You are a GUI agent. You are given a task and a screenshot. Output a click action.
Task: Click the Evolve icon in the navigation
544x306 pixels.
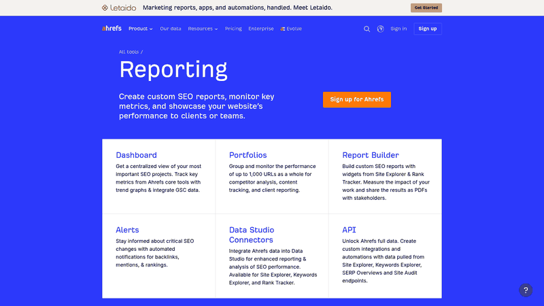pos(282,29)
